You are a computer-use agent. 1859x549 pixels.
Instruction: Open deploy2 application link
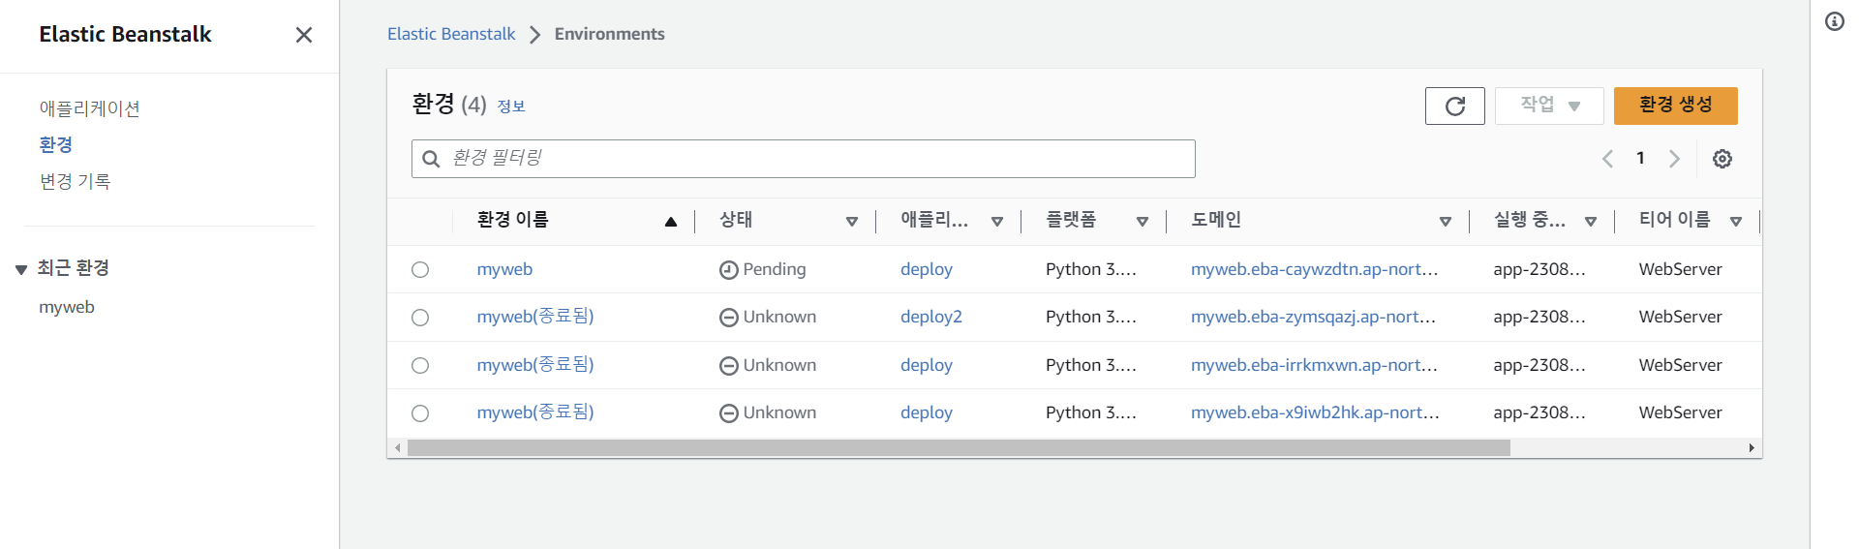point(931,318)
